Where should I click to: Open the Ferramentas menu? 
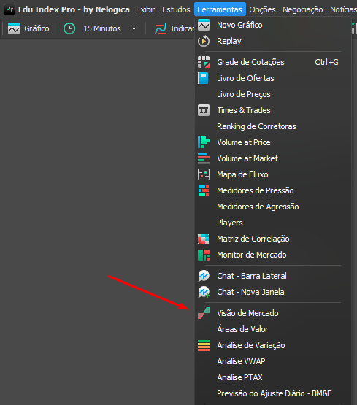(220, 9)
